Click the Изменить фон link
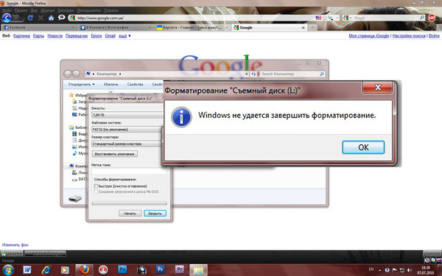The width and height of the screenshot is (442, 276). click(x=15, y=245)
